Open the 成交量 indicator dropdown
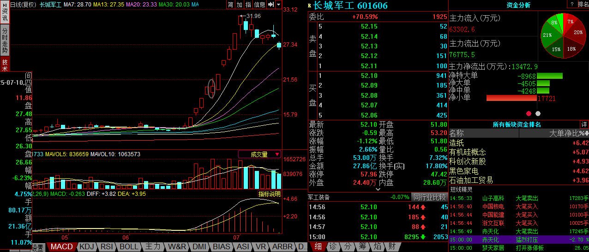 [x=259, y=154]
